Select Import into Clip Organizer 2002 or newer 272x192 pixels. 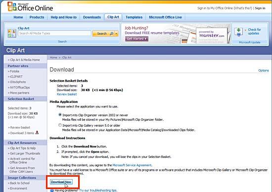[x=60, y=115]
